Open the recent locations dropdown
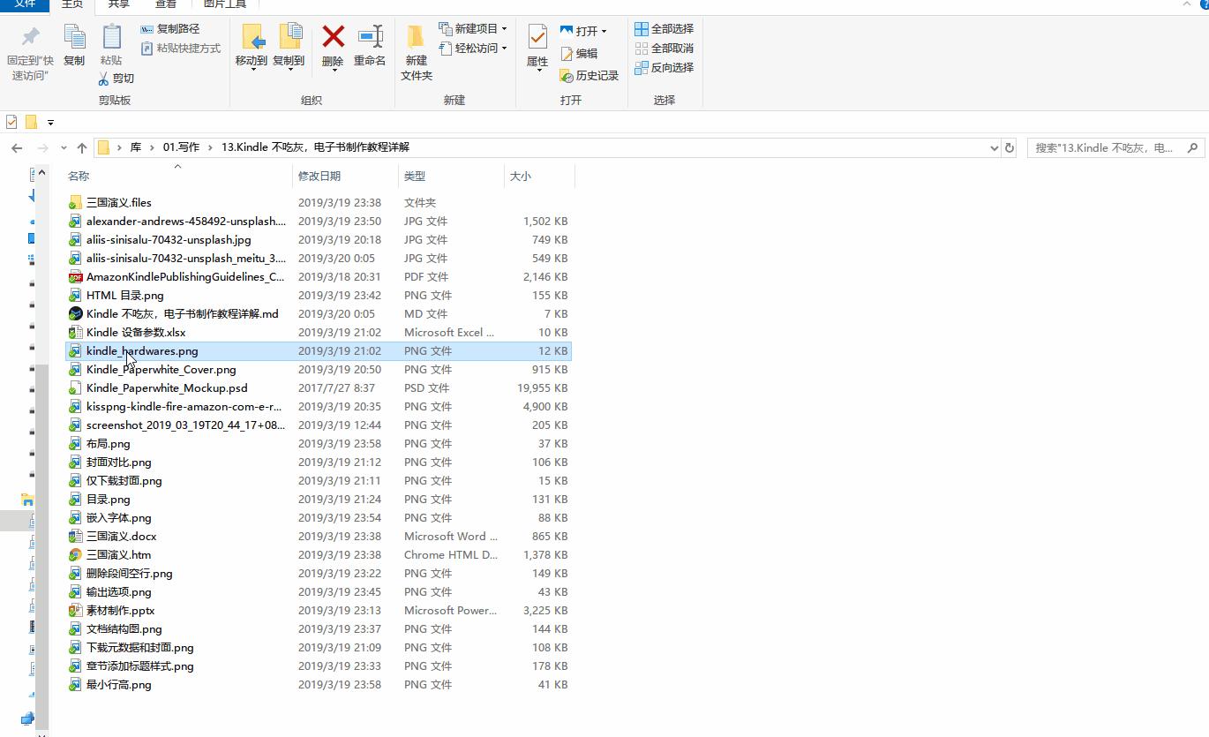Viewport: 1209px width, 737px height. (x=64, y=148)
